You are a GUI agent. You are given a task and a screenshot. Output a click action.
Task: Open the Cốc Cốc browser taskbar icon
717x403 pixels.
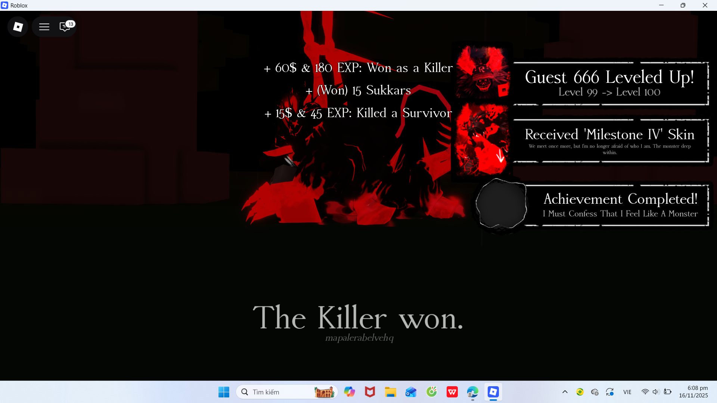[x=431, y=392]
